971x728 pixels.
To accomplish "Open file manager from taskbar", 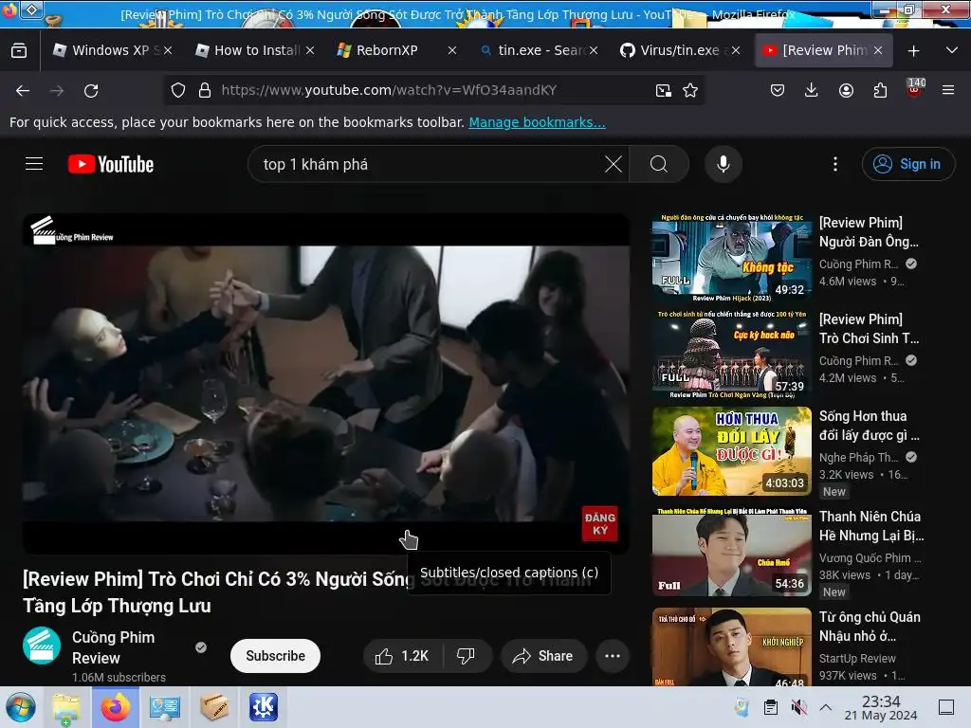I will click(66, 707).
